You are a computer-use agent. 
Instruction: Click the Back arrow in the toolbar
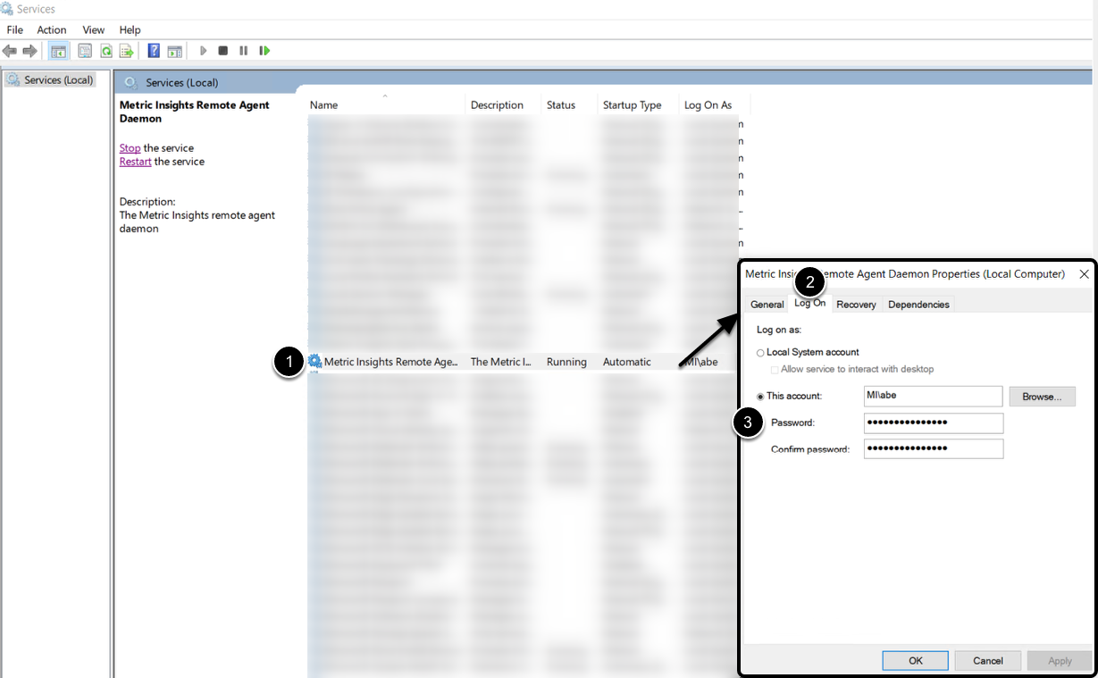click(x=10, y=51)
